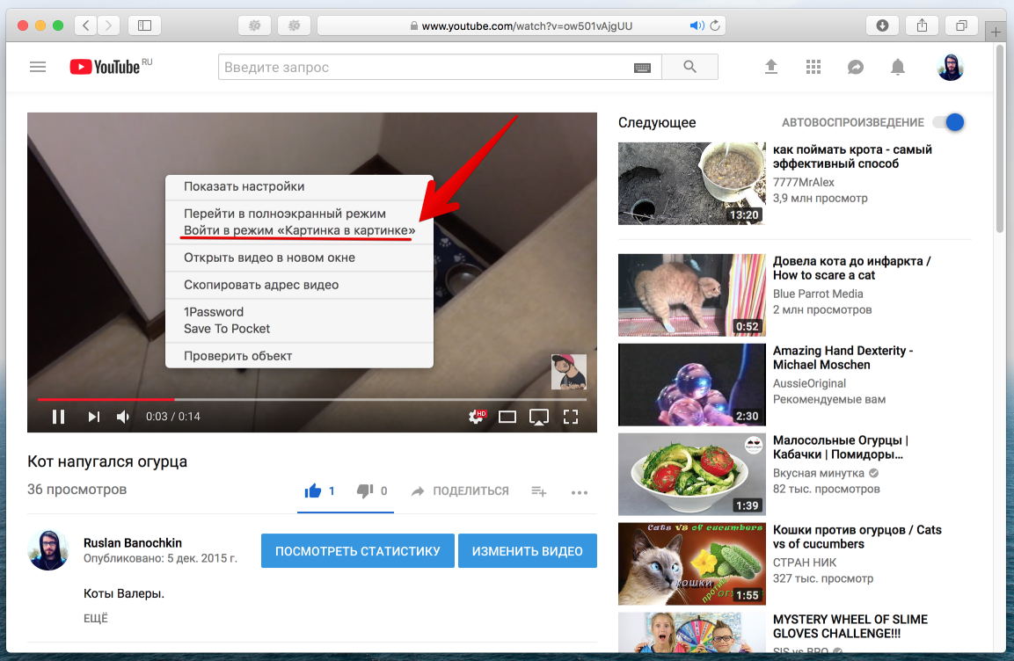Switch to theater mode
This screenshot has height=661, width=1014.
(x=507, y=417)
